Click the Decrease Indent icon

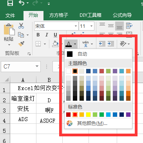102,43
